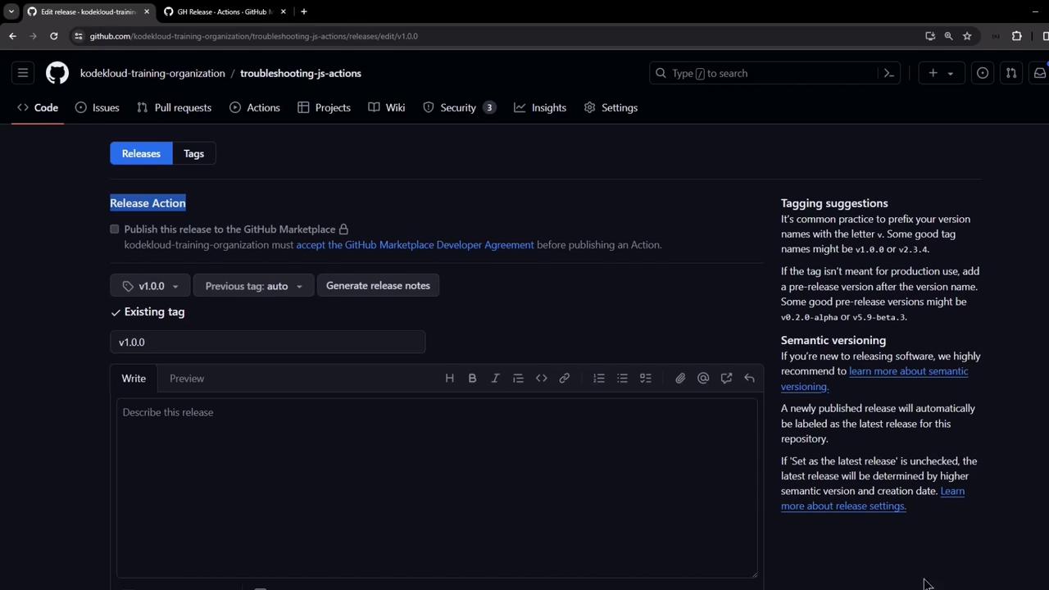Open kodekloud-training-organization owner link
The height and width of the screenshot is (590, 1049).
[x=152, y=73]
